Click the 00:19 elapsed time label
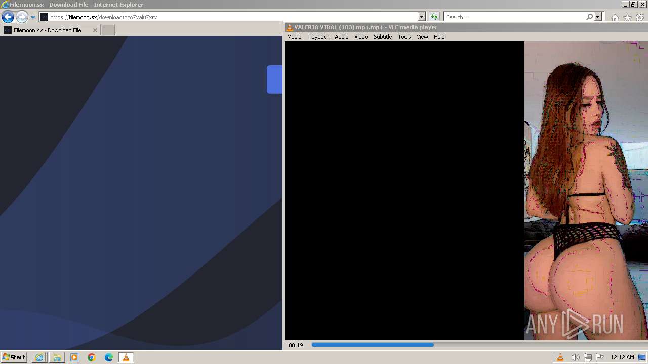Screen dimensions: 648x364 point(296,345)
